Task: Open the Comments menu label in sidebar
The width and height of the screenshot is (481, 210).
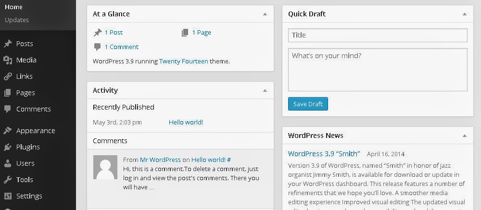Action: 34,109
